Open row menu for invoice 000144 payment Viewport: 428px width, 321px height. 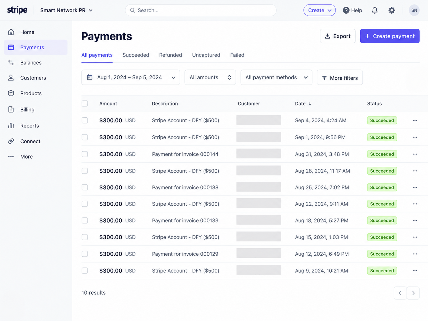tap(415, 154)
